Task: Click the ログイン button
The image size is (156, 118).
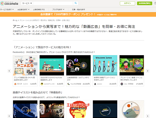Action: pyautogui.click(x=127, y=3)
